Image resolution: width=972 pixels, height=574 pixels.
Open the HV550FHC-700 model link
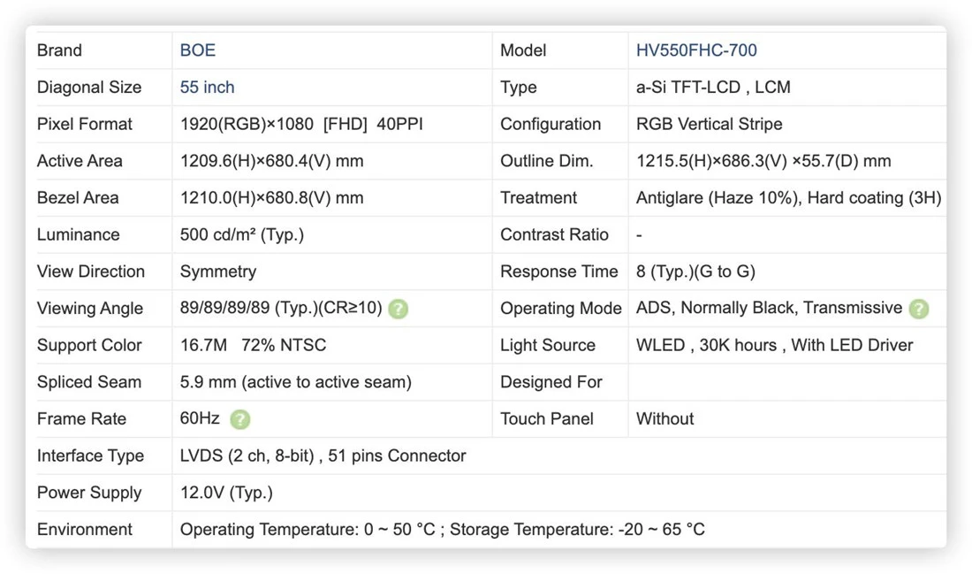tap(696, 50)
